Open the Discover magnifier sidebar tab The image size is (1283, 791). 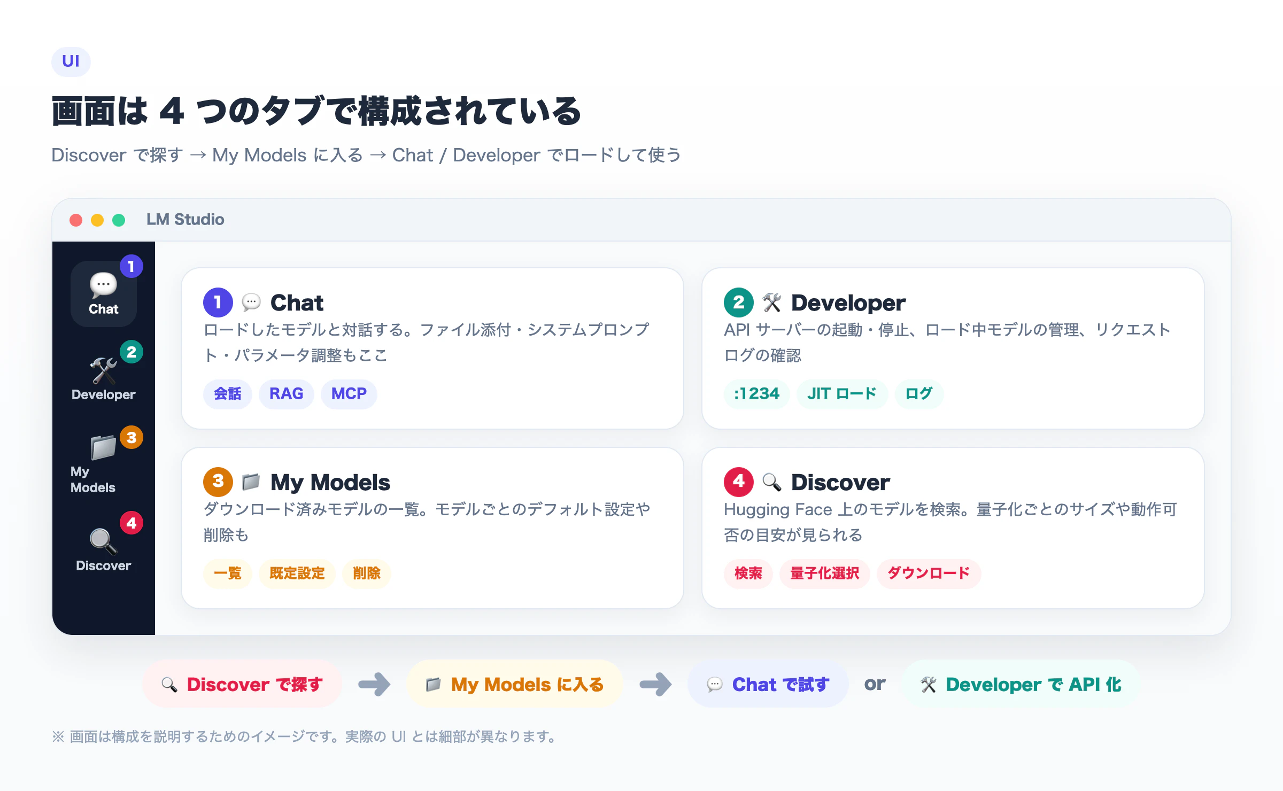point(104,550)
